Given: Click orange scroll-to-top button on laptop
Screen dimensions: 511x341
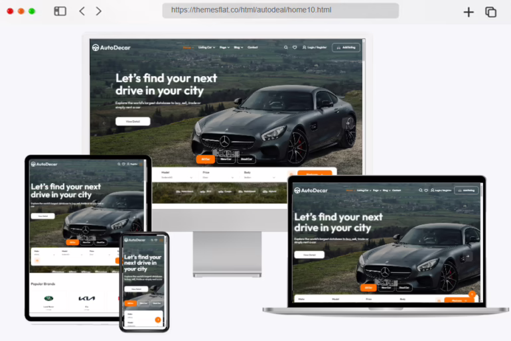Looking at the screenshot, I should click(472, 294).
